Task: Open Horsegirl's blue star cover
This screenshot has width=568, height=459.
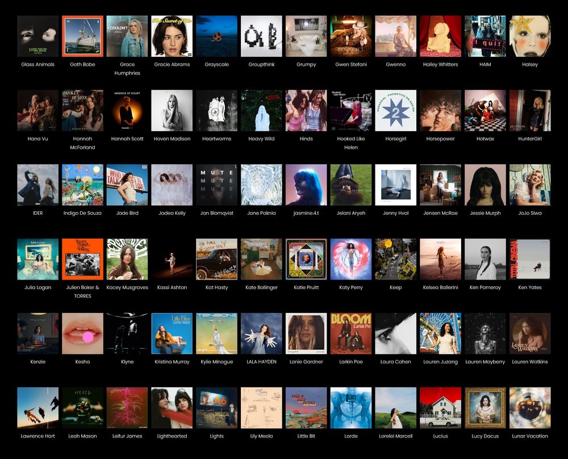Action: click(395, 111)
